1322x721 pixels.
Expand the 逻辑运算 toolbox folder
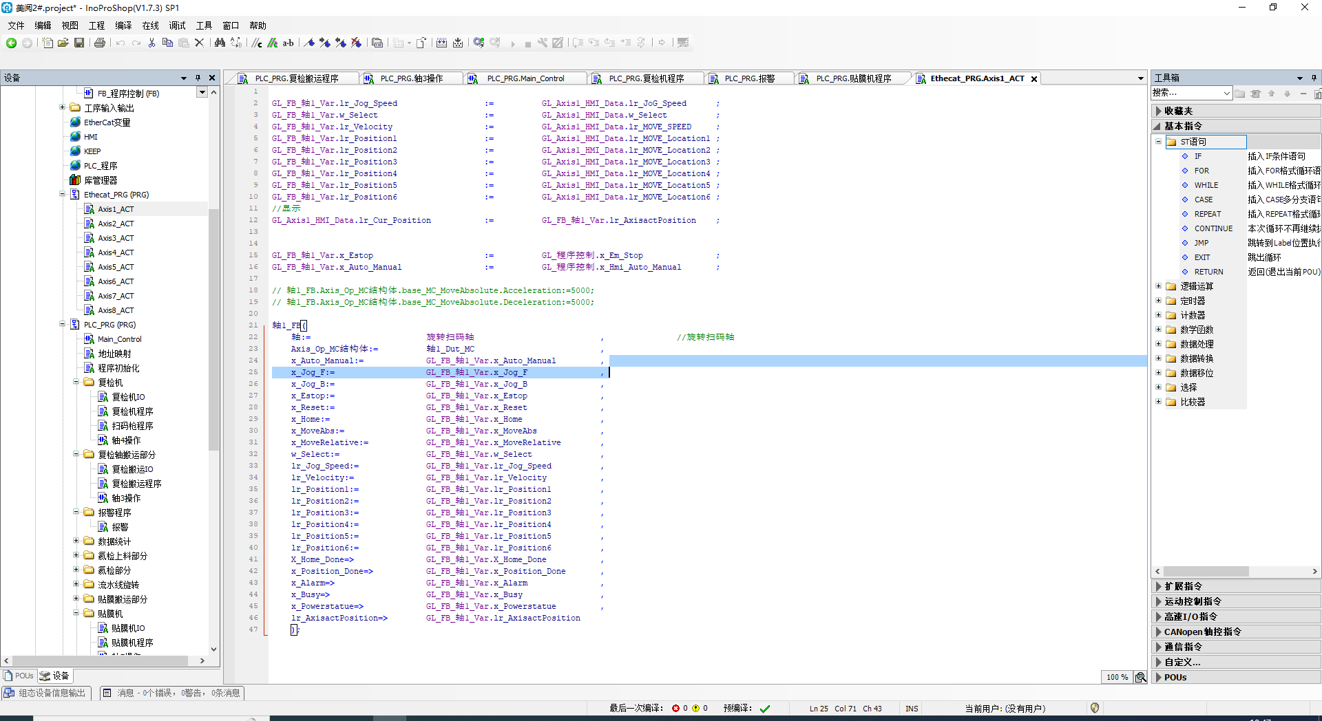pos(1158,286)
